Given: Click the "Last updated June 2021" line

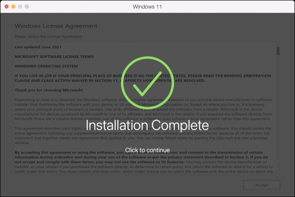Looking at the screenshot, I should (x=38, y=47).
